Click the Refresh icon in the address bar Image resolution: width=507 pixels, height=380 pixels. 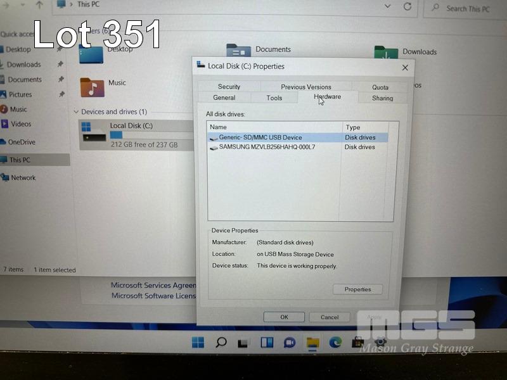click(408, 7)
